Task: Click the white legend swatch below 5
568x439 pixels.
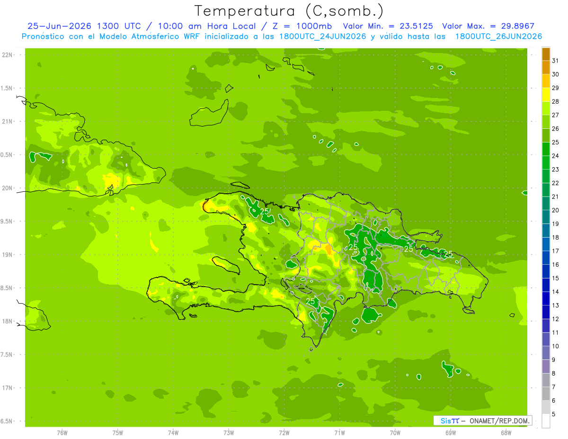Action: pyautogui.click(x=546, y=421)
